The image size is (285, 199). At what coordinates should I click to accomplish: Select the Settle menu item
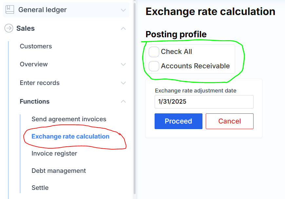(40, 188)
